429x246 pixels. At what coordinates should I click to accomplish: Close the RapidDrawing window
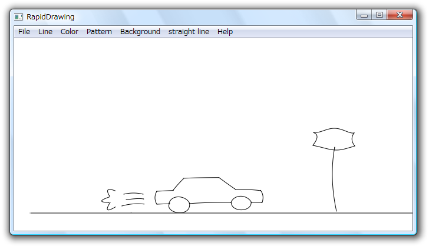click(x=400, y=15)
